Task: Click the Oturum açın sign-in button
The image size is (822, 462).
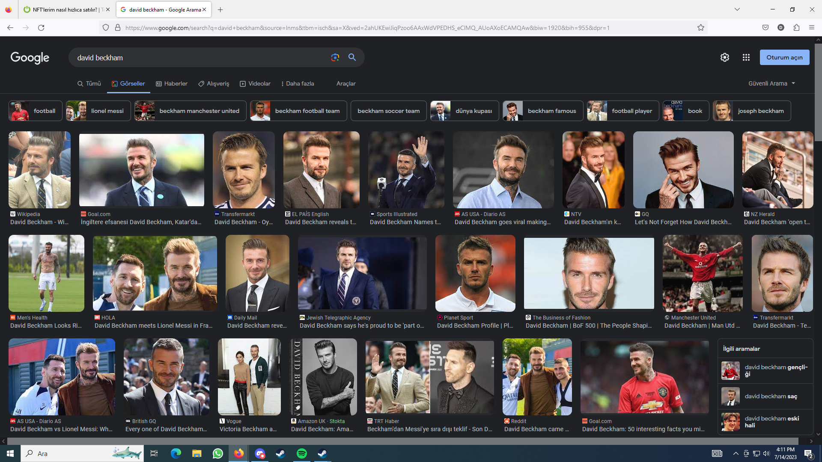Action: coord(784,57)
